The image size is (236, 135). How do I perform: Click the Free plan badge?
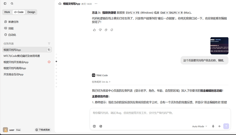pos(18,130)
